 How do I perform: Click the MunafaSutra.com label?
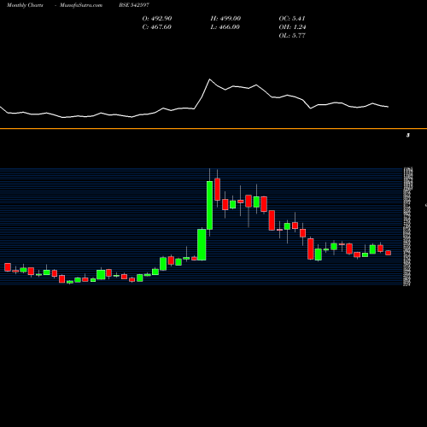pos(81,5)
